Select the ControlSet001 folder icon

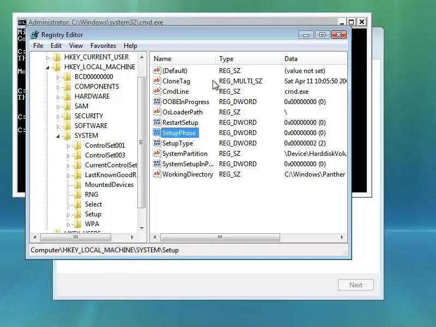pos(78,146)
